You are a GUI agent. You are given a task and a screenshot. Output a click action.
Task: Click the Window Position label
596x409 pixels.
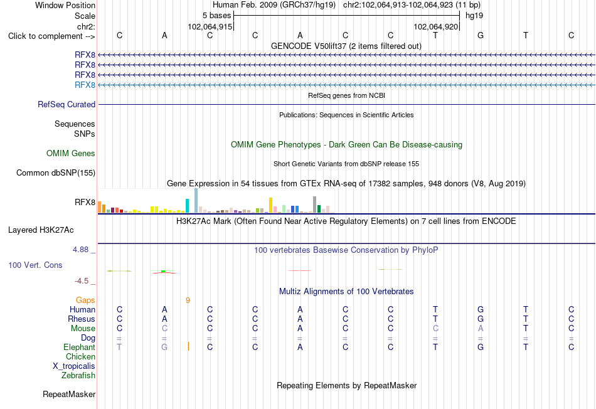click(x=65, y=5)
